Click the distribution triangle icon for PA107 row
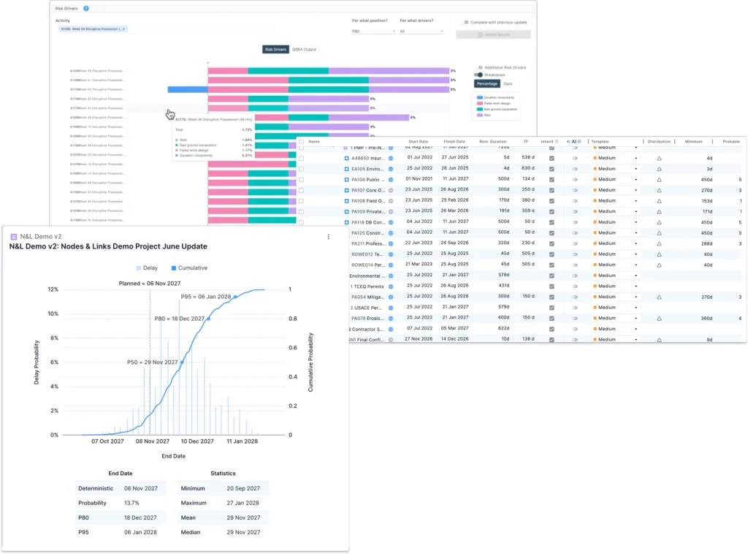Image resolution: width=748 pixels, height=554 pixels. point(659,190)
